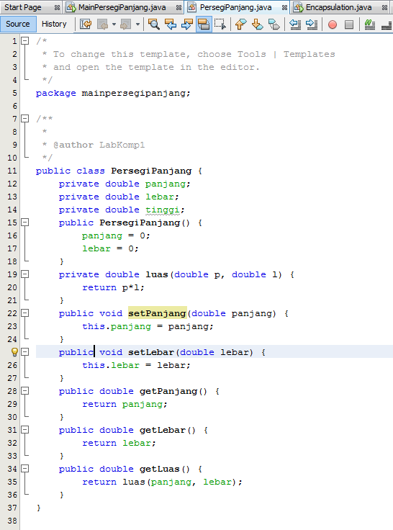
Task: Click the light bulb hint on setLebar line
Action: coord(14,352)
